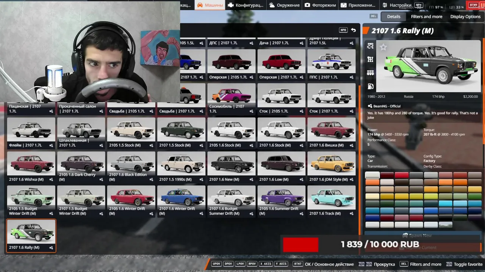Click the fuel pump icon in details
Screen dimensions: 485x272
click(370, 87)
